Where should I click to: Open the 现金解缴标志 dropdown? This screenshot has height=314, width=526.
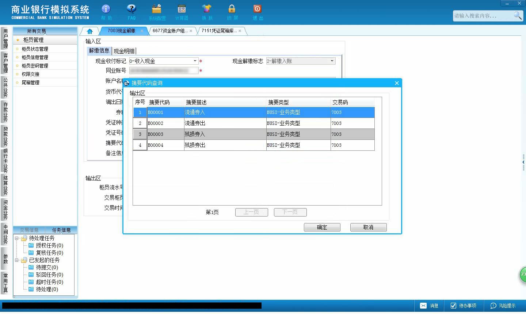coord(332,61)
